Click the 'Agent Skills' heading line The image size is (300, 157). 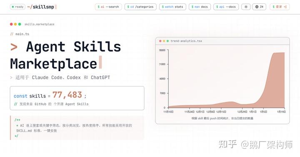coord(73,47)
